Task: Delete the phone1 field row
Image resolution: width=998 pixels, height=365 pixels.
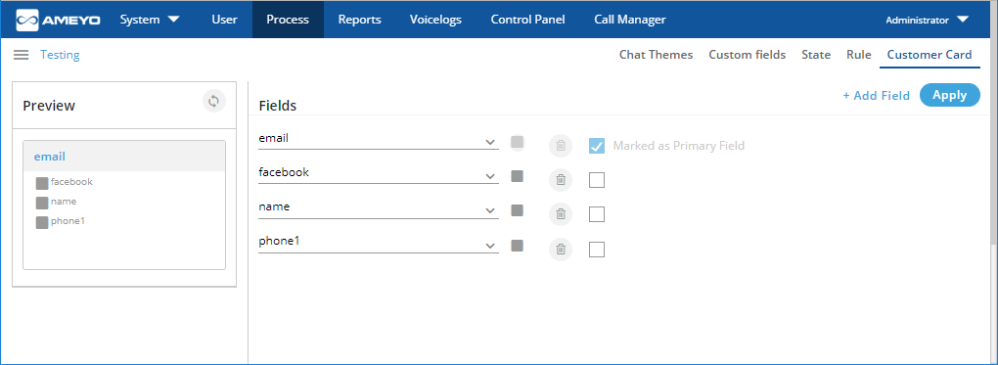Action: point(561,250)
